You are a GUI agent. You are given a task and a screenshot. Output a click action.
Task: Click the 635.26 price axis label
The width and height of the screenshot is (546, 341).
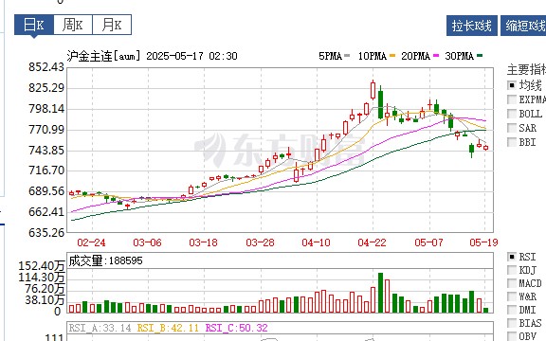pyautogui.click(x=46, y=232)
